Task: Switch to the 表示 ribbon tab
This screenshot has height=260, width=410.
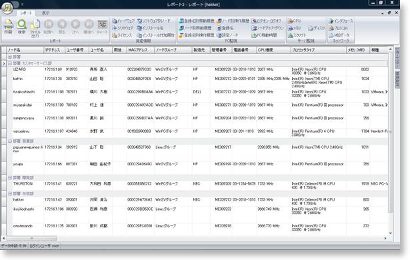Action: [46, 13]
